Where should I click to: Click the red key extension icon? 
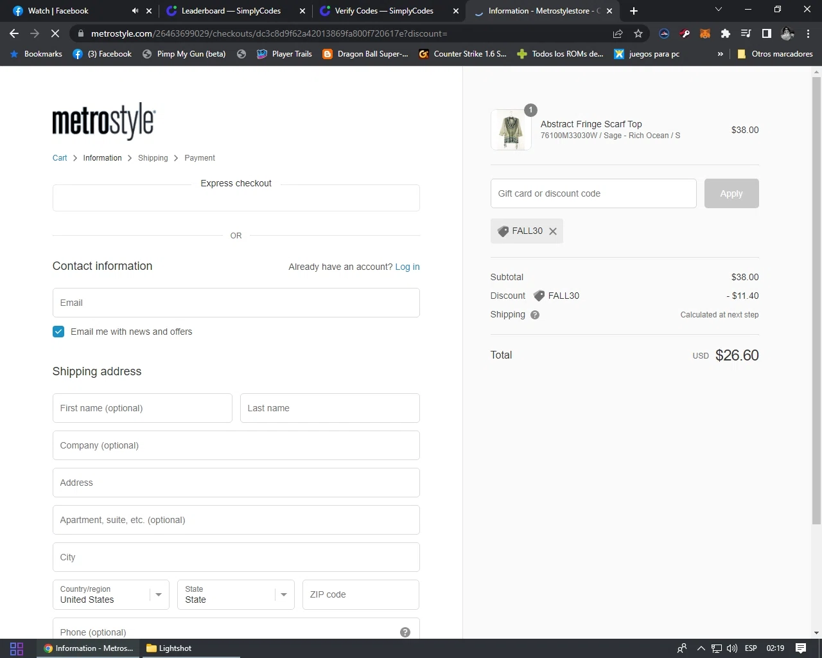(685, 33)
